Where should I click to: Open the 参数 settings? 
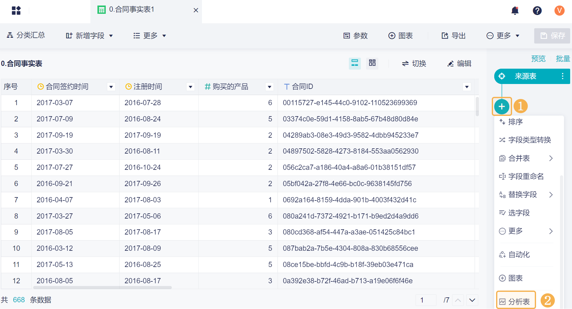pyautogui.click(x=356, y=36)
